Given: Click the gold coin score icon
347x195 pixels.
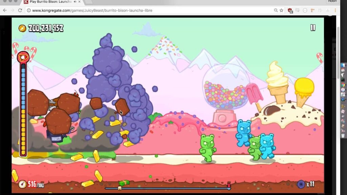Looking at the screenshot, I should tap(22, 28).
